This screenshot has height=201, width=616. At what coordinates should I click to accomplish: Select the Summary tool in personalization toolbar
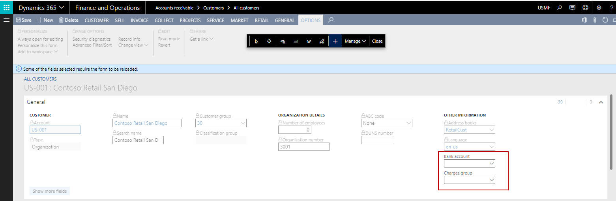click(296, 41)
